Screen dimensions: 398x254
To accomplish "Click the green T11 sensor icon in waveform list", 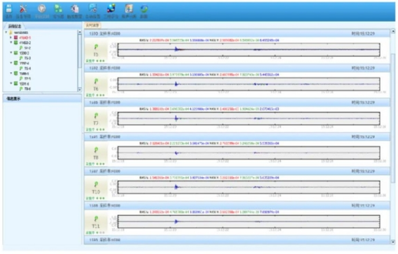I will click(96, 219).
